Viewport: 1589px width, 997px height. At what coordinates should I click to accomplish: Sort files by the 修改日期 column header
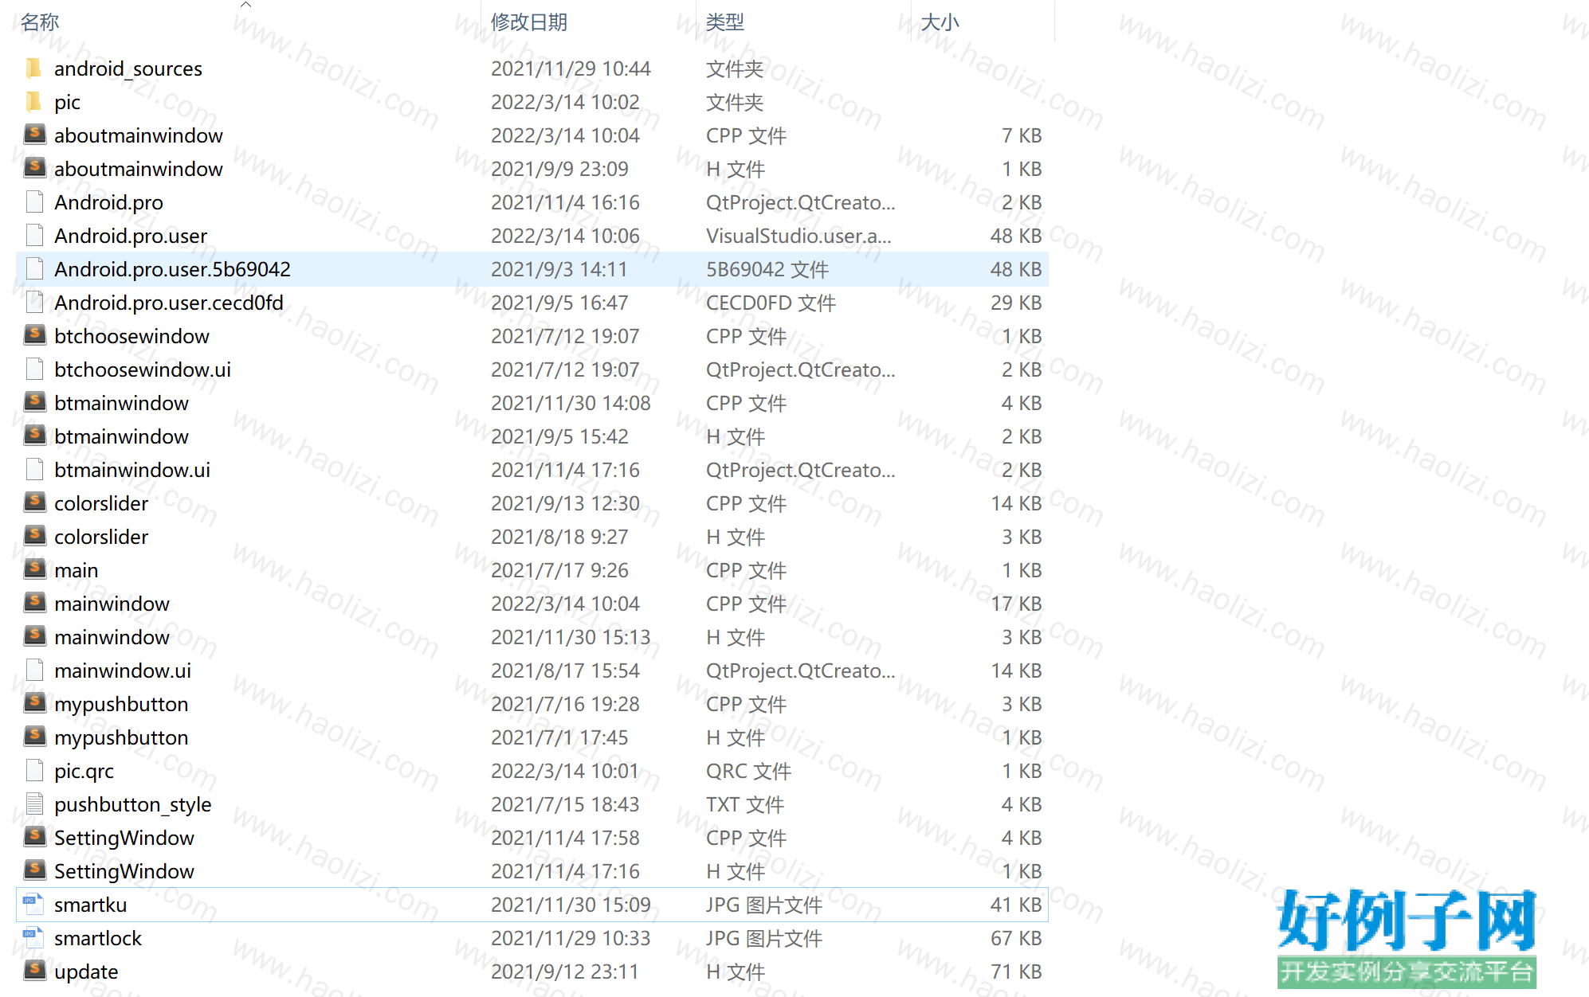(529, 22)
